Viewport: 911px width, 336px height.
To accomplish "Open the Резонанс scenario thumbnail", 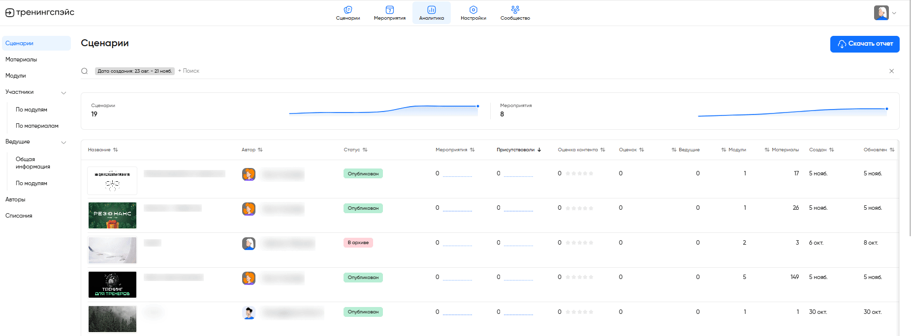I will tap(112, 215).
